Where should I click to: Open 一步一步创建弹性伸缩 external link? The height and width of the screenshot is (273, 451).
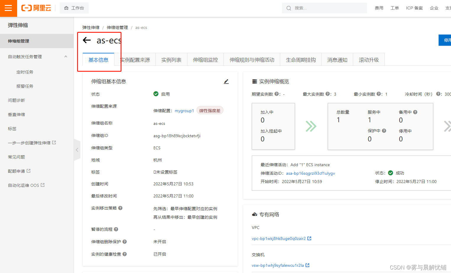32,143
